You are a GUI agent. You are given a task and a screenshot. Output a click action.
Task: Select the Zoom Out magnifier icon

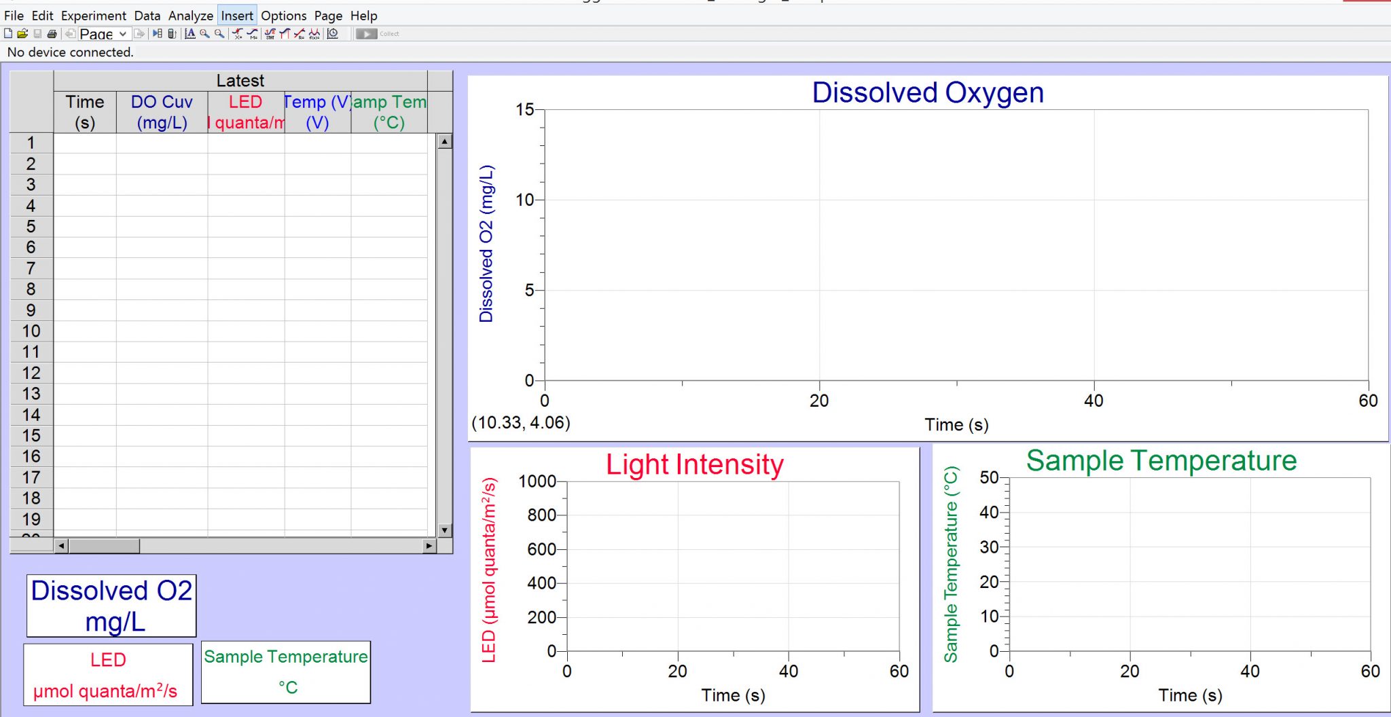point(219,33)
